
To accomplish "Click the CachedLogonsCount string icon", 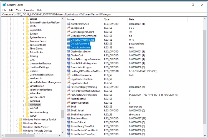I will (69, 32).
